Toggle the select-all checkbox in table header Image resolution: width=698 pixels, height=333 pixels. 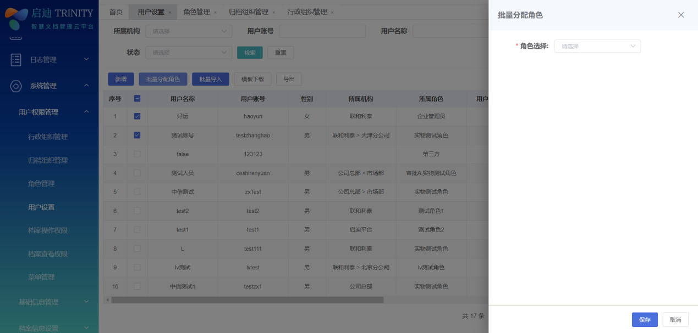[137, 99]
